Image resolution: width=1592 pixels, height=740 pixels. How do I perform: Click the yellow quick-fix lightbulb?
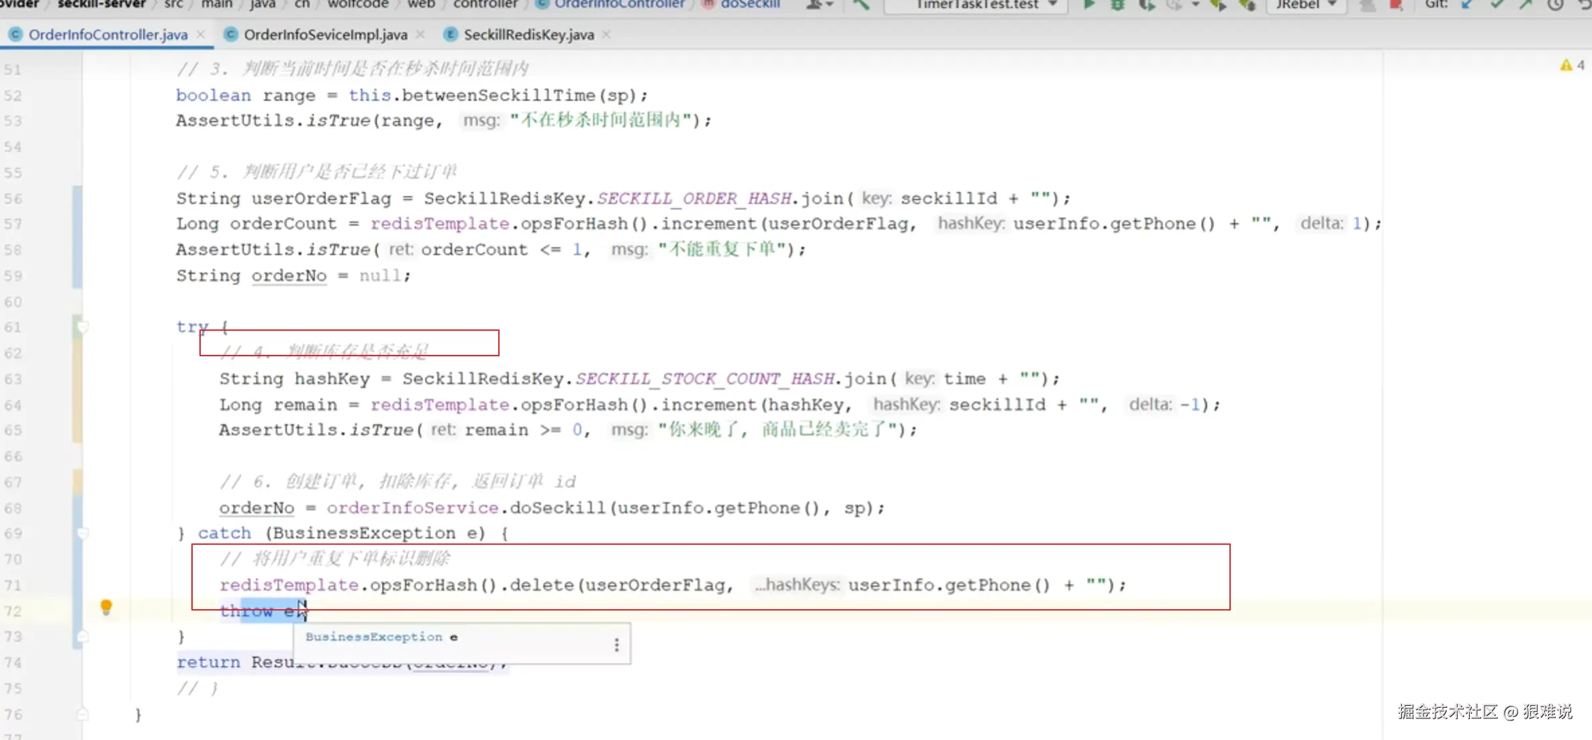pyautogui.click(x=106, y=607)
